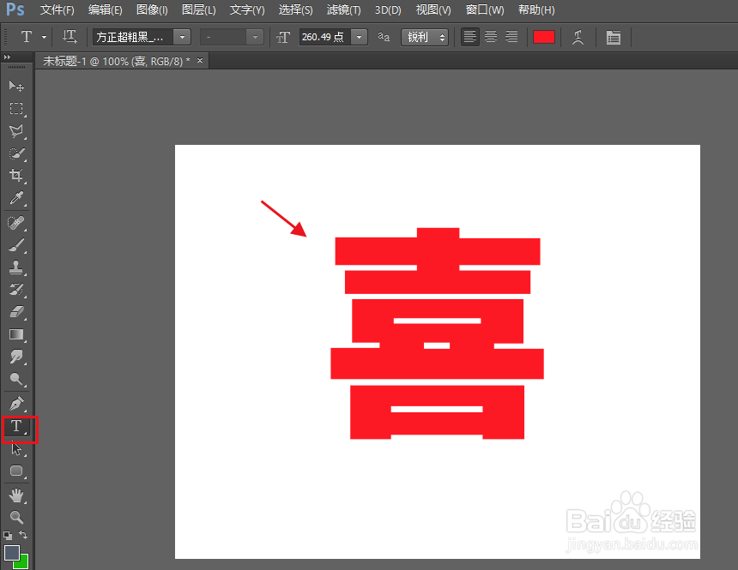Open red text color swatch

[x=543, y=37]
